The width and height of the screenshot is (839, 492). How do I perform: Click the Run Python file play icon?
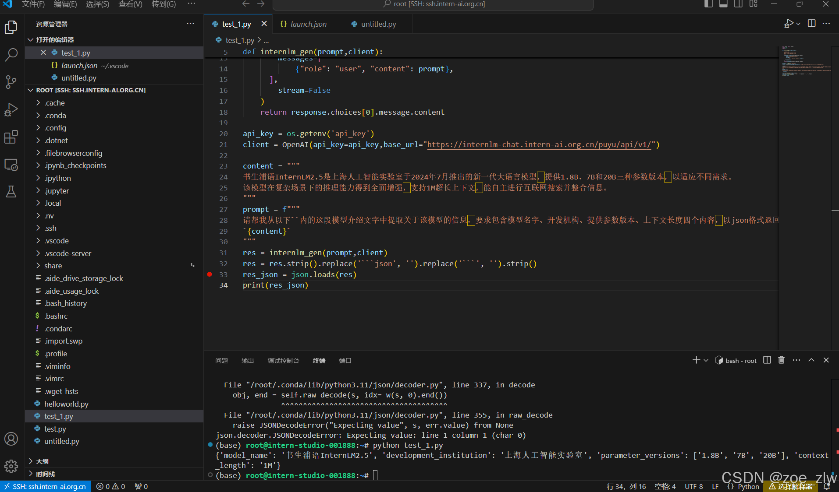point(789,24)
